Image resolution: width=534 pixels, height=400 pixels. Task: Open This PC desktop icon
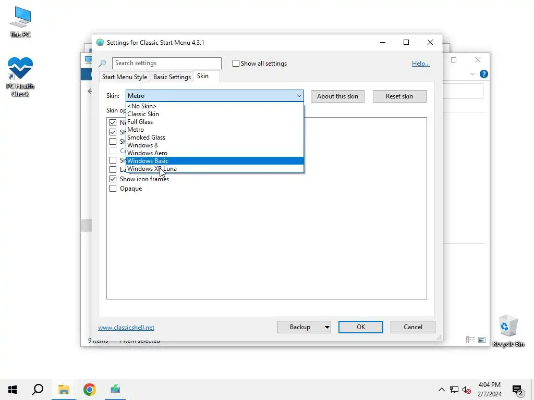(20, 22)
